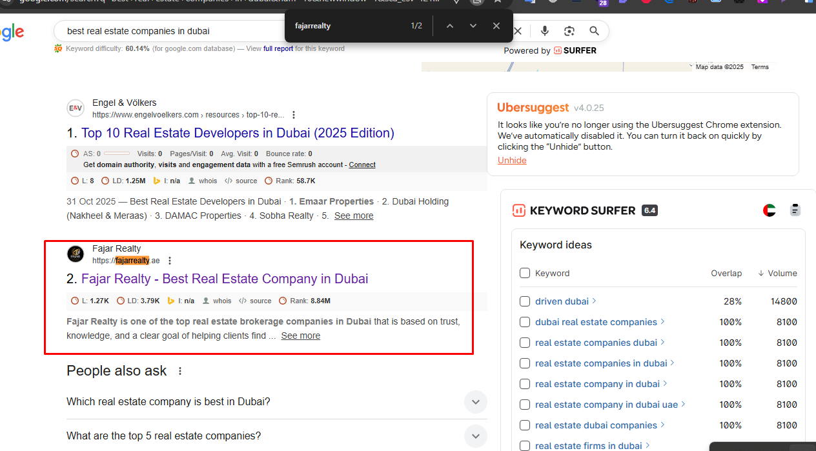Click the magnifying glass search button
Screen dimensions: 816x451
[594, 31]
